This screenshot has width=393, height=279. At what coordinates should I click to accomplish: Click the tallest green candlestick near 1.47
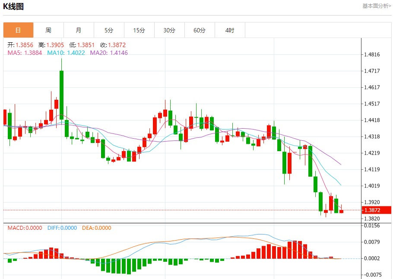pos(61,95)
